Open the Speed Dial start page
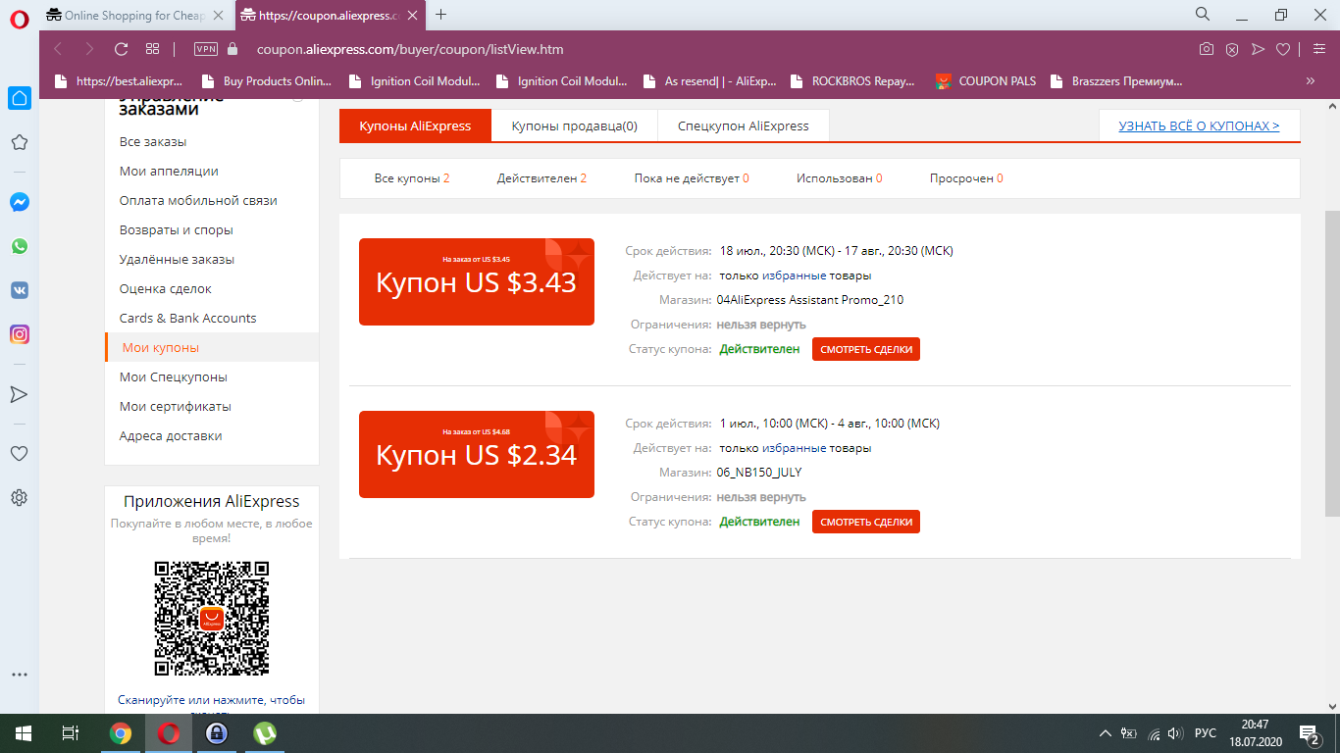The image size is (1340, 753). [x=152, y=49]
